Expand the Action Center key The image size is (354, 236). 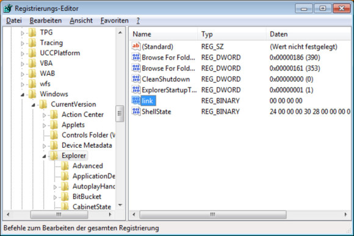pyautogui.click(x=44, y=115)
